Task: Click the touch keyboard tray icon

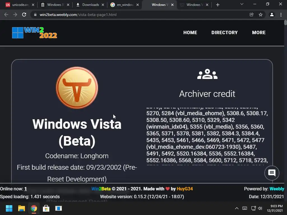Action: point(244,208)
